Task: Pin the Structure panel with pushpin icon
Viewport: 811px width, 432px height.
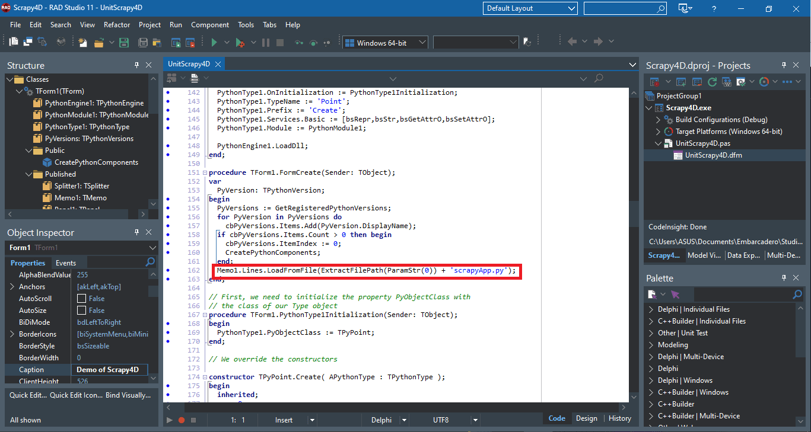Action: tap(136, 65)
